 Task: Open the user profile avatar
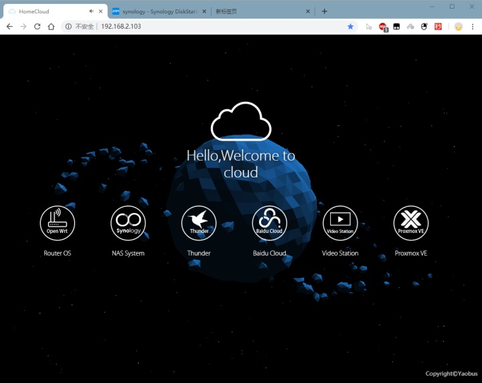459,27
